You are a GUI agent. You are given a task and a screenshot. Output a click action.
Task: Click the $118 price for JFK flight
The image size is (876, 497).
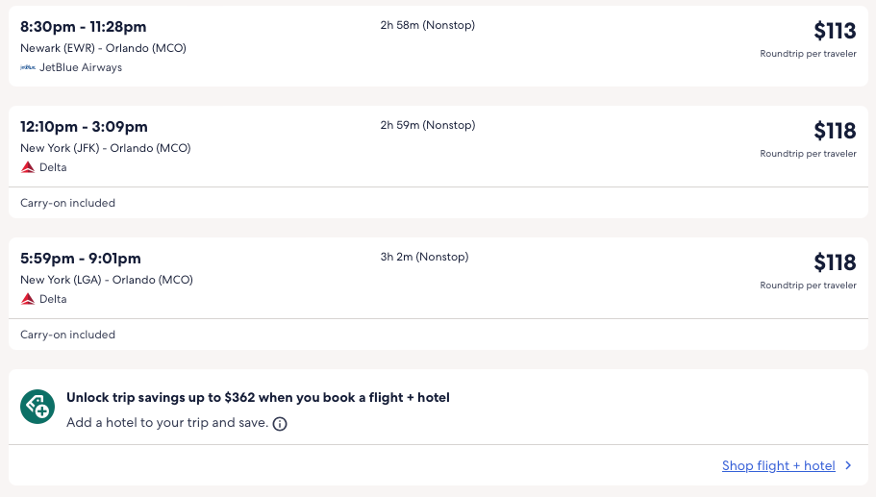coord(834,131)
